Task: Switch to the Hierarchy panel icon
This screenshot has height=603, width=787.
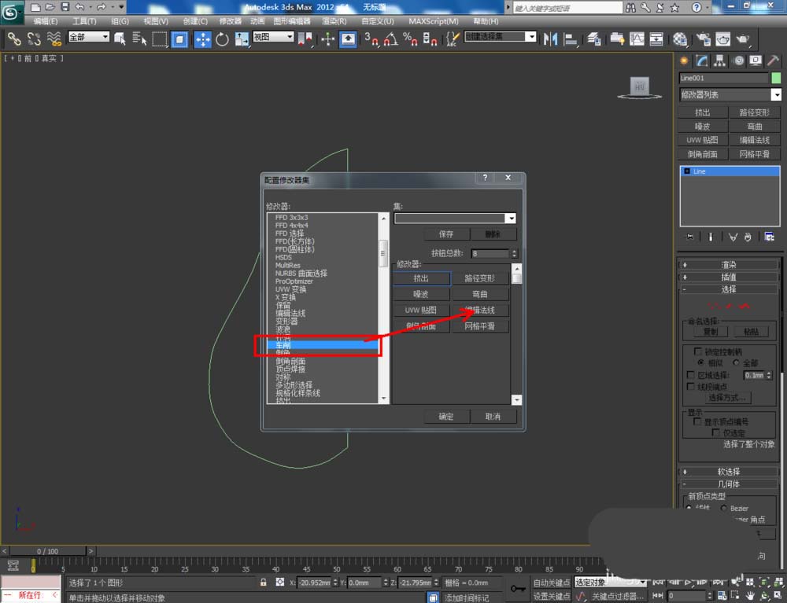Action: pos(720,61)
